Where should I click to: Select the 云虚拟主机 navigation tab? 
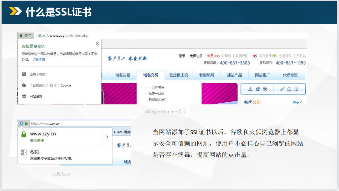point(179,75)
